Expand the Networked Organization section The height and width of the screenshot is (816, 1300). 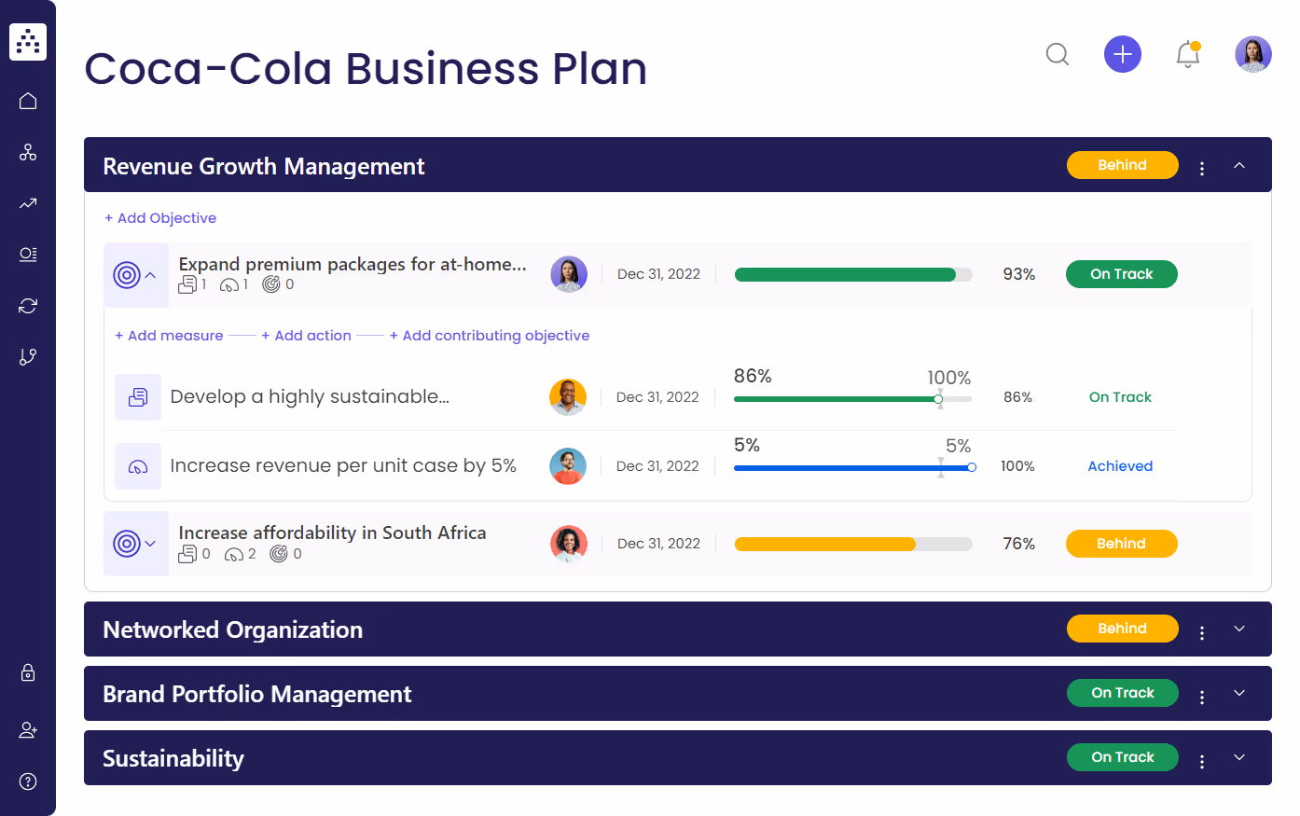pyautogui.click(x=1239, y=629)
